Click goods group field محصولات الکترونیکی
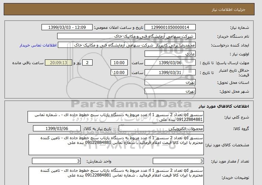262x185 pixels. coord(161,129)
